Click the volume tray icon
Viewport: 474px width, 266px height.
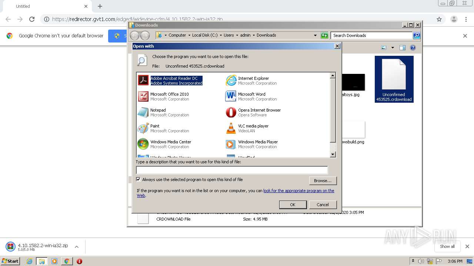click(421, 261)
